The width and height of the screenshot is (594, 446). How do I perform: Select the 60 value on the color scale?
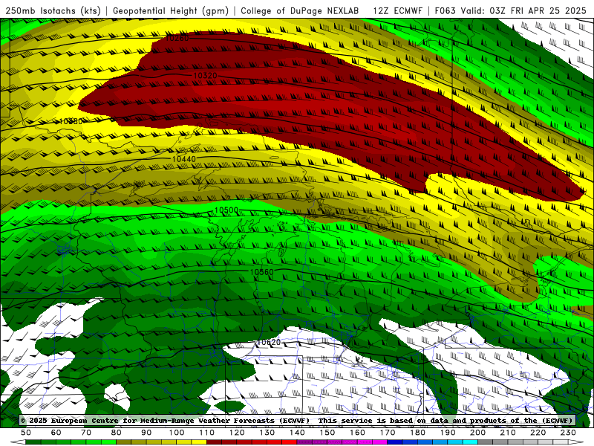[56, 433]
